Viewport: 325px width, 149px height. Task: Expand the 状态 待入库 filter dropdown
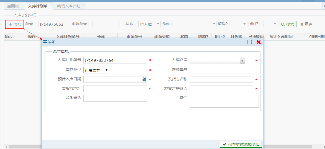click(x=149, y=24)
